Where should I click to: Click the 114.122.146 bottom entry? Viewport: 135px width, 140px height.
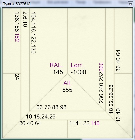(84, 123)
